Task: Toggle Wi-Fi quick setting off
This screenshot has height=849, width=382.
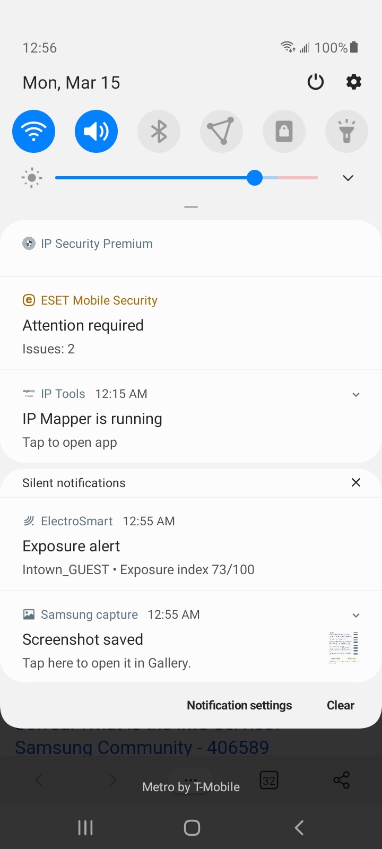Action: coord(33,131)
